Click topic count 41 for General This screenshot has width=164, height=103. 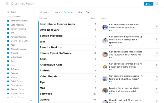click(x=95, y=100)
